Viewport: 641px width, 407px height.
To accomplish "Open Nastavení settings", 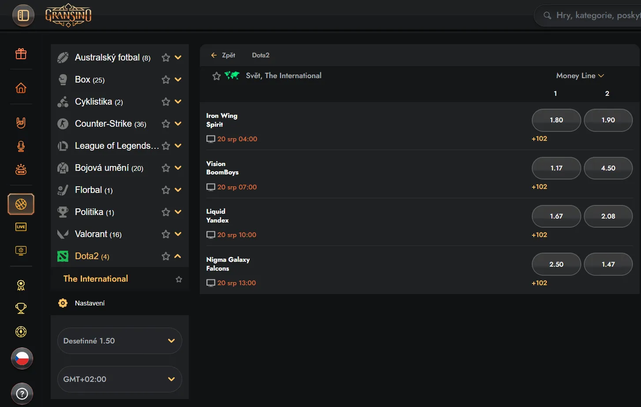I will [90, 303].
